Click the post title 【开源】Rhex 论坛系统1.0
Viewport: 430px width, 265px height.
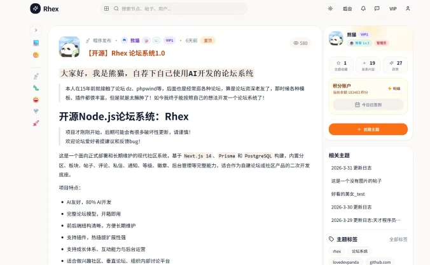pos(126,53)
